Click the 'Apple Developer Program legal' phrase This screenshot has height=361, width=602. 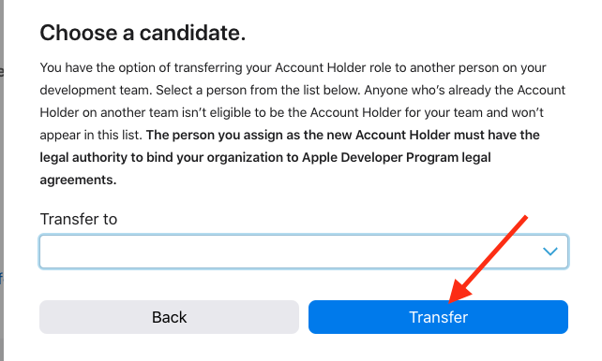click(397, 157)
